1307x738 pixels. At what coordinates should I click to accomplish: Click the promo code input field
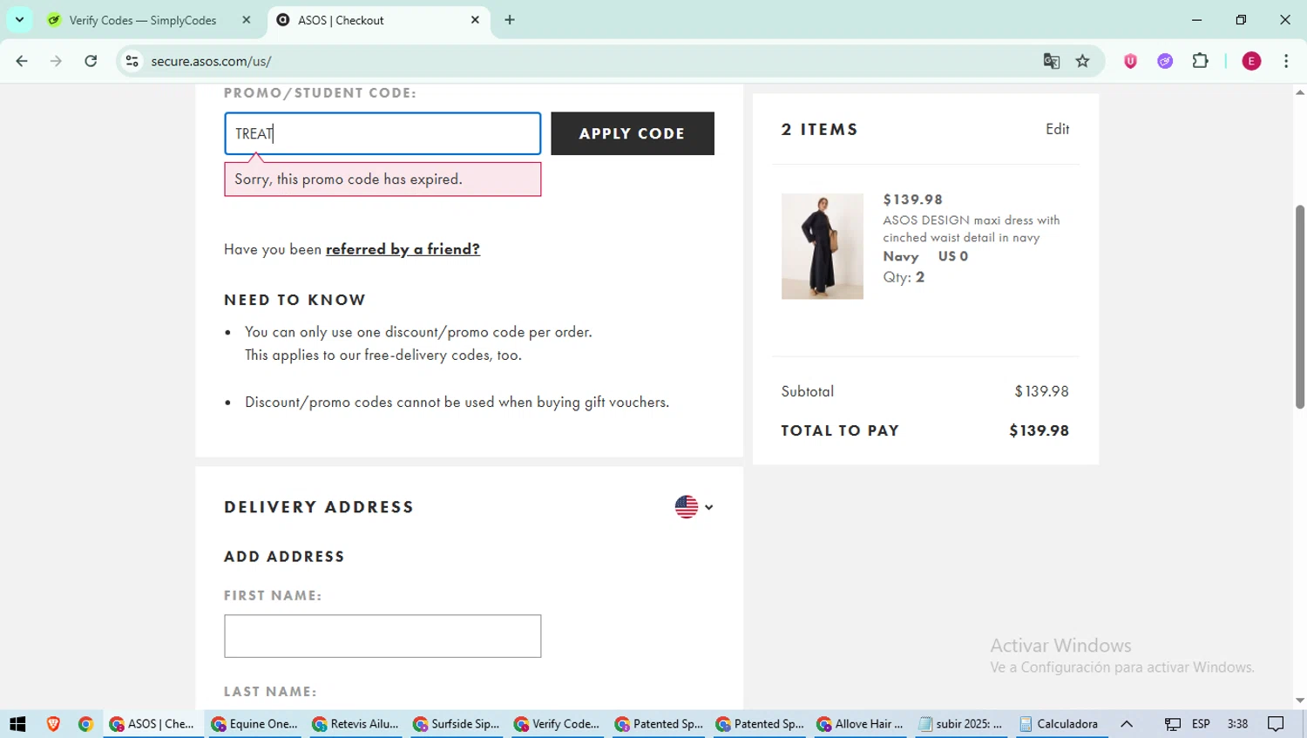point(383,133)
